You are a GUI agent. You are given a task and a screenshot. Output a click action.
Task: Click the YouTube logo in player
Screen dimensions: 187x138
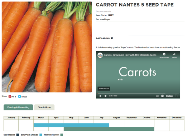(169, 96)
